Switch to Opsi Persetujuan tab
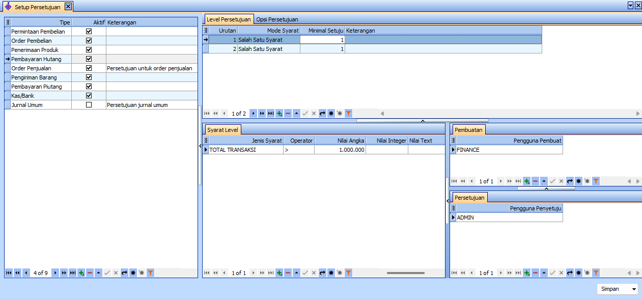This screenshot has width=642, height=299. coord(277,19)
